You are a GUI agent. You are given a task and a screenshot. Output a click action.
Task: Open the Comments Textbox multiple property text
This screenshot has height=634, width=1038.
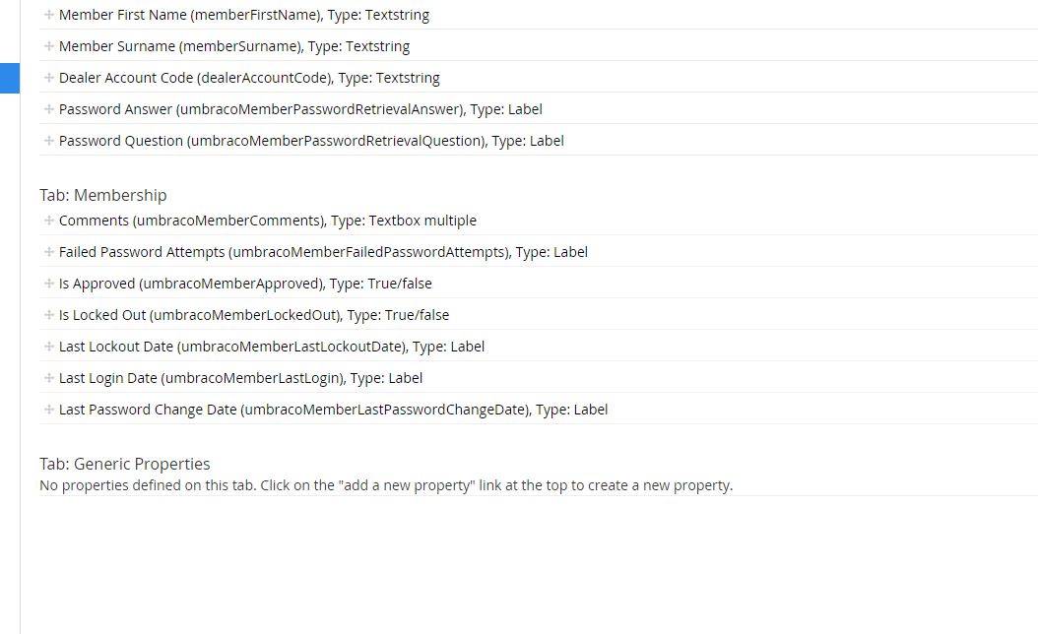click(268, 221)
